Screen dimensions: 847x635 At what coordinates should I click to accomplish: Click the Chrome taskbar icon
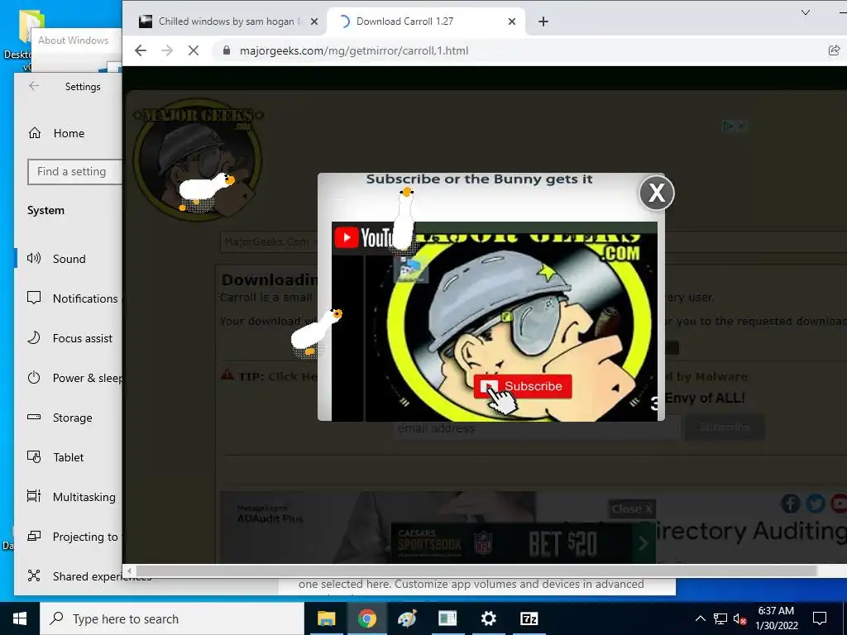pos(366,618)
